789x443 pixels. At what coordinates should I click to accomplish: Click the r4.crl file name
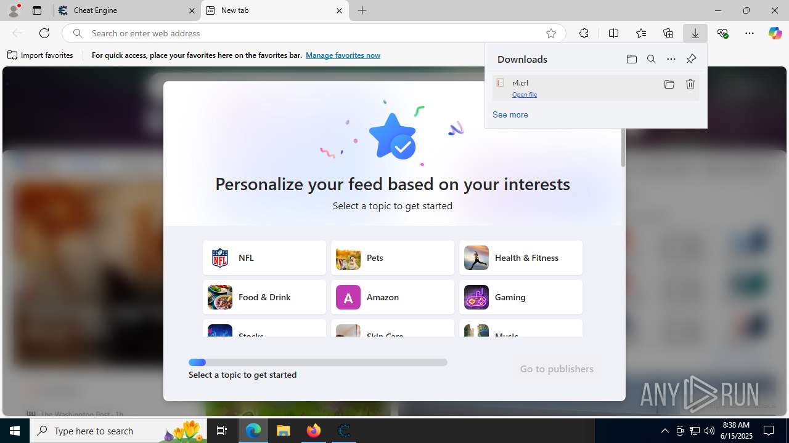coord(520,82)
